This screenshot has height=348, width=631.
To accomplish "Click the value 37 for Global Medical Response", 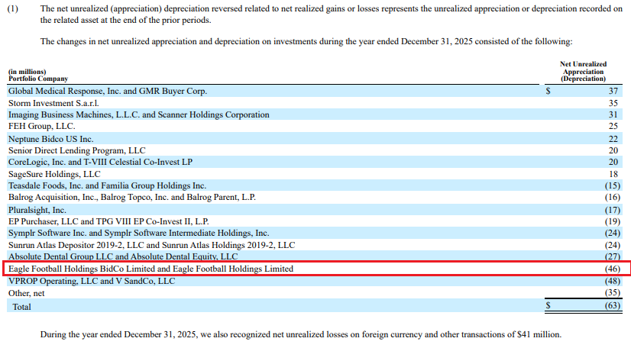I will 613,92.
